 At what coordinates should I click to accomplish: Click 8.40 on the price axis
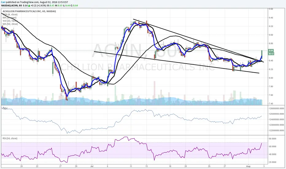point(271,61)
